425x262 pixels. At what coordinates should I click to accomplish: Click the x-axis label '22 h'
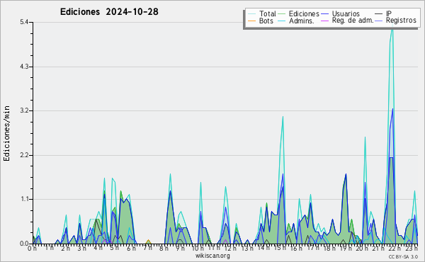(395, 248)
